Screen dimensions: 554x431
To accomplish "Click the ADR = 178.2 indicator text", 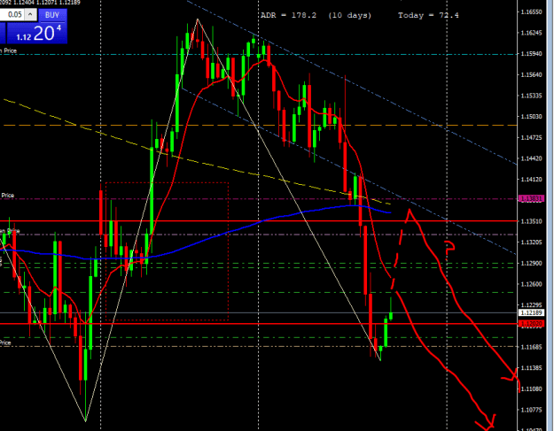I will tap(289, 16).
